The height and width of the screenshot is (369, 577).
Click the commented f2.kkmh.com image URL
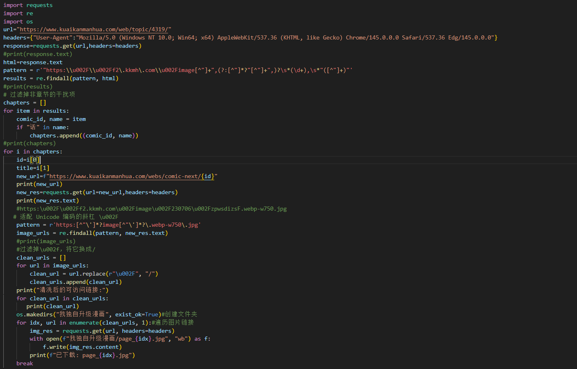tap(152, 209)
